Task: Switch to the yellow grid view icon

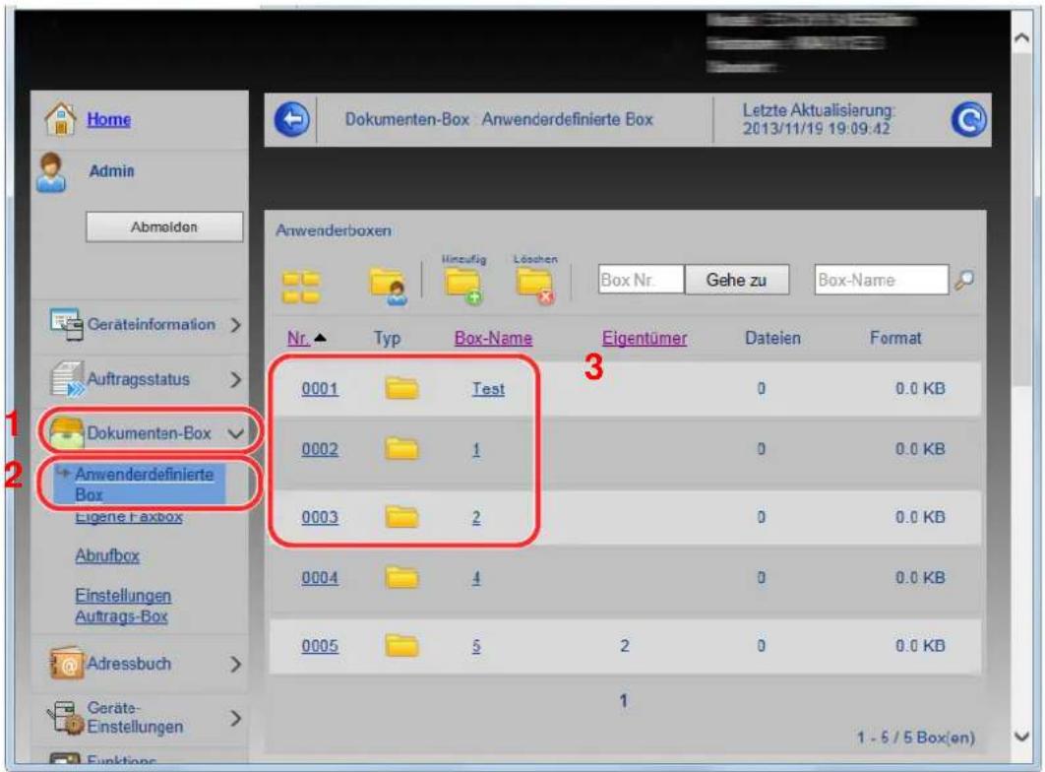Action: 300,287
